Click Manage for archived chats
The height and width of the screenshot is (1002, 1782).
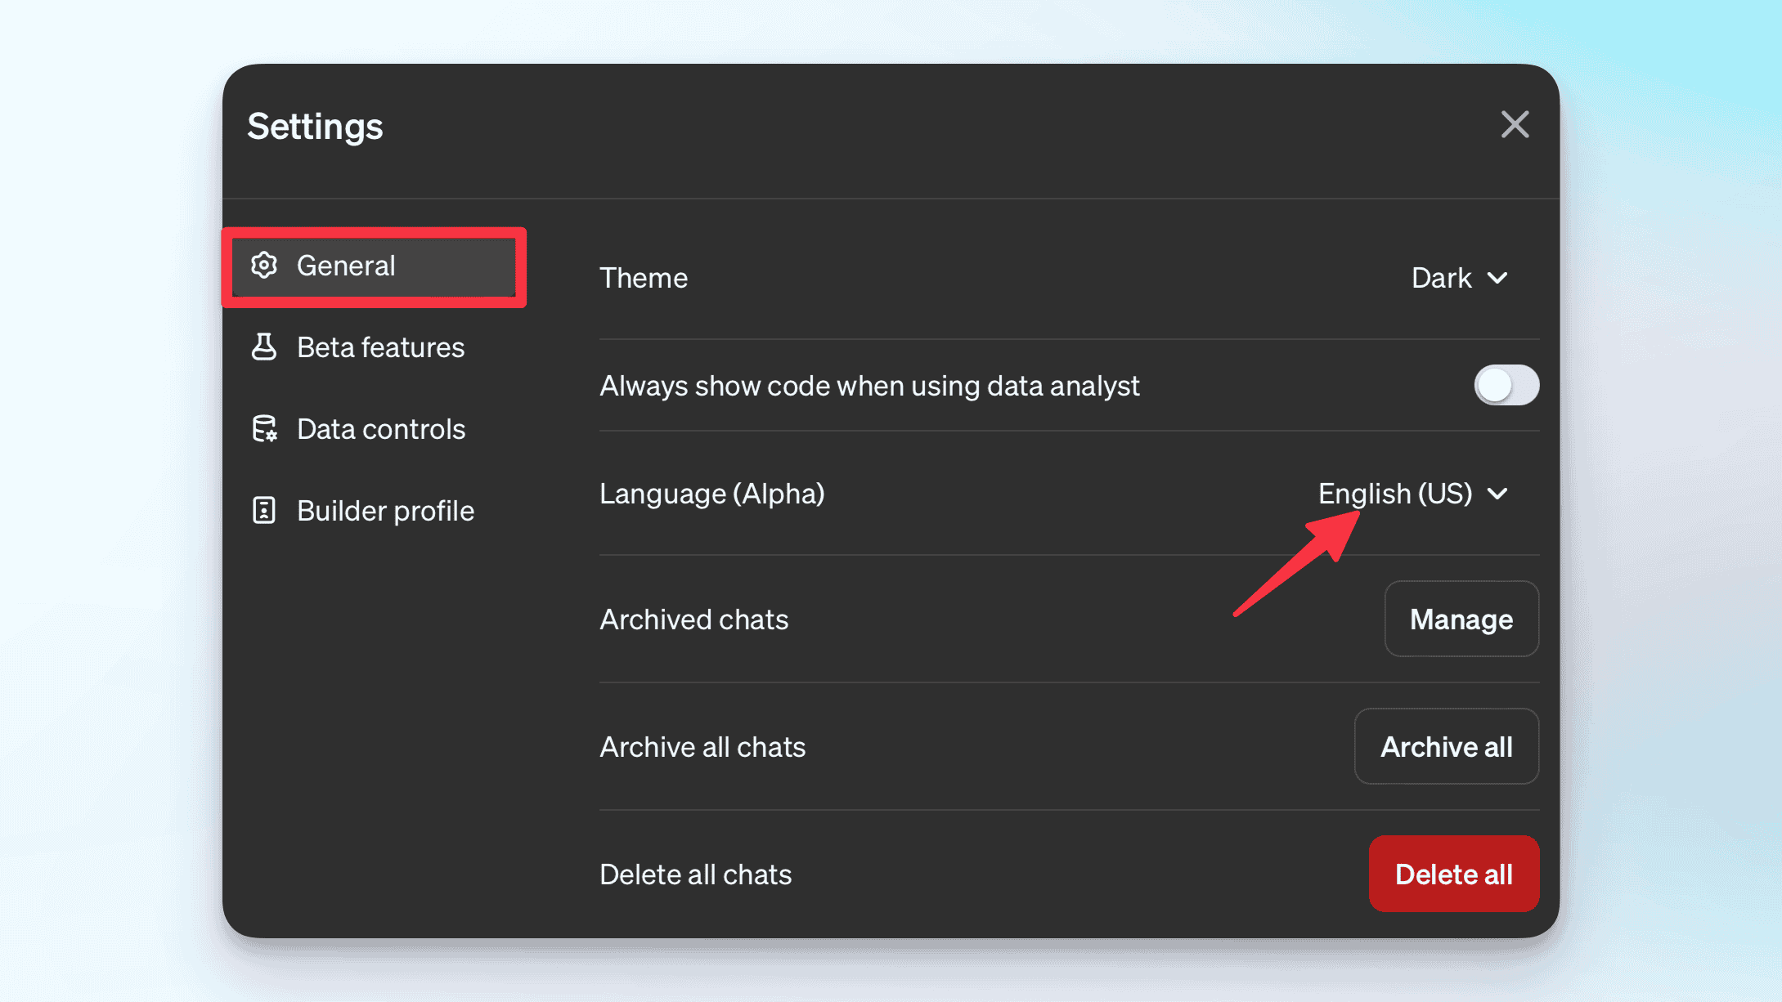tap(1461, 620)
